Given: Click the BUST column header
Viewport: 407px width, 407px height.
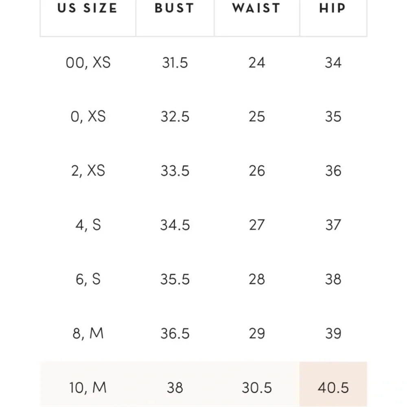Looking at the screenshot, I should [175, 9].
